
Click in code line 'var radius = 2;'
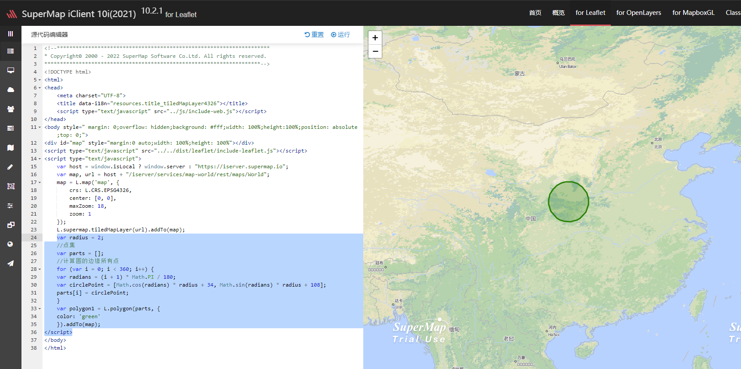(80, 238)
